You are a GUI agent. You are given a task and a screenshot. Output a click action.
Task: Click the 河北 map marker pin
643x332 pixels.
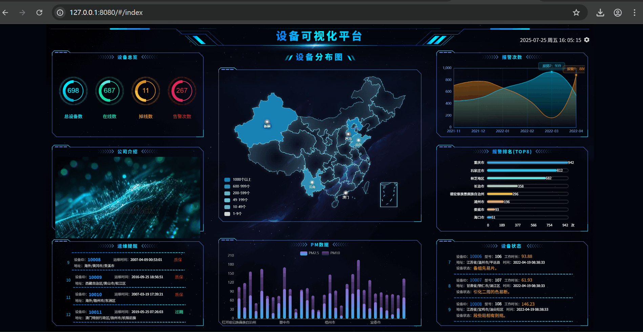348,134
